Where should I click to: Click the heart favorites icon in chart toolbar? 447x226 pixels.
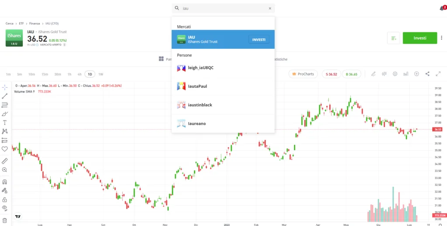[x=4, y=149]
